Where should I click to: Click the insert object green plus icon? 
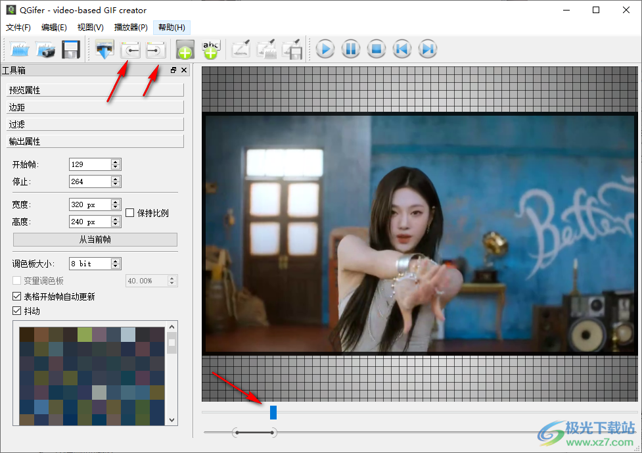pos(185,50)
